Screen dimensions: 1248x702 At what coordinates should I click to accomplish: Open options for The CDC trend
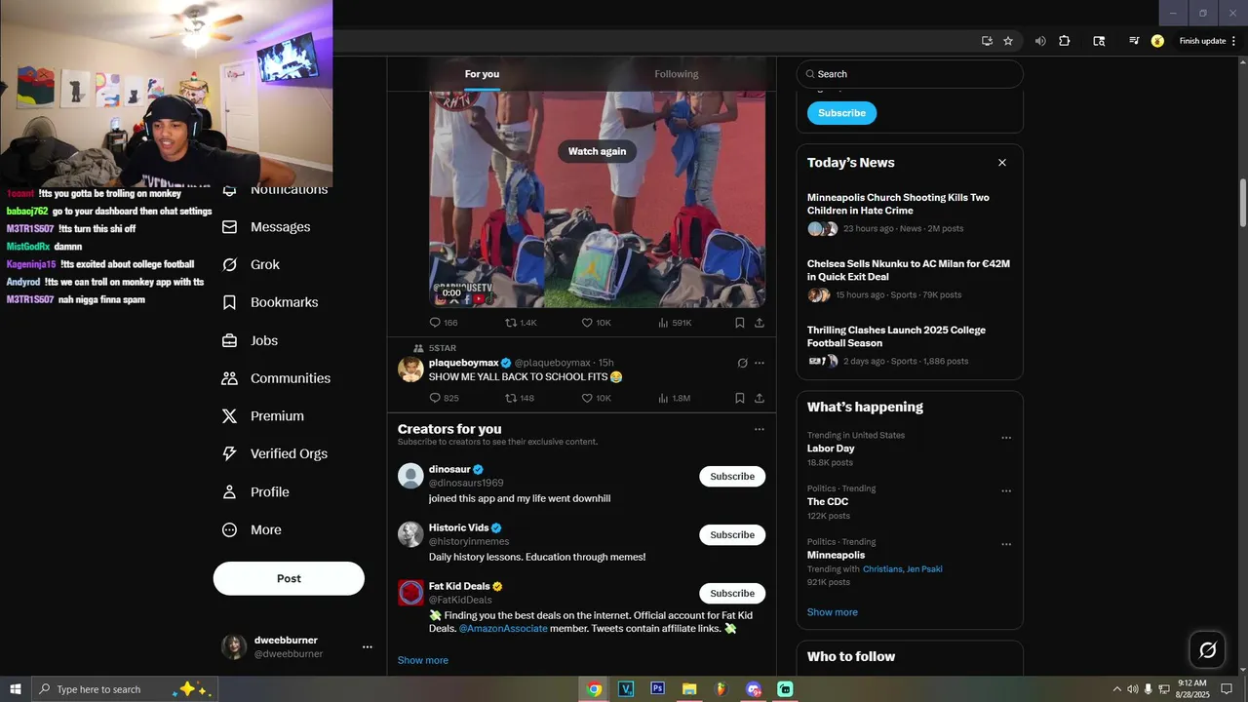click(1006, 491)
